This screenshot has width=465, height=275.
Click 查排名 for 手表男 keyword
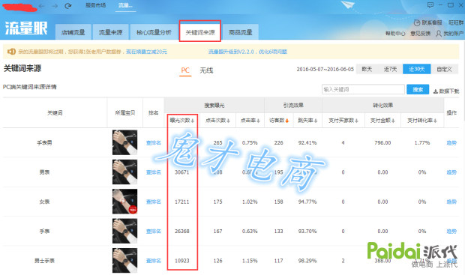[x=153, y=143]
